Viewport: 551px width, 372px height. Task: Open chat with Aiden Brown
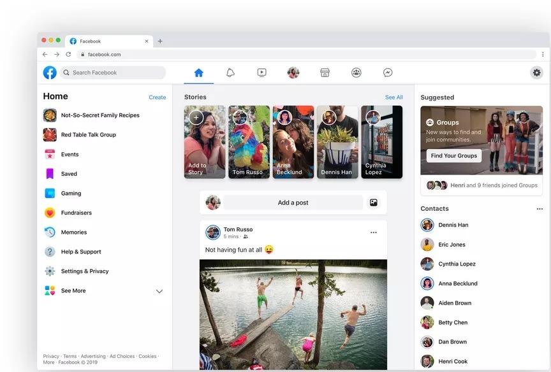coord(446,303)
